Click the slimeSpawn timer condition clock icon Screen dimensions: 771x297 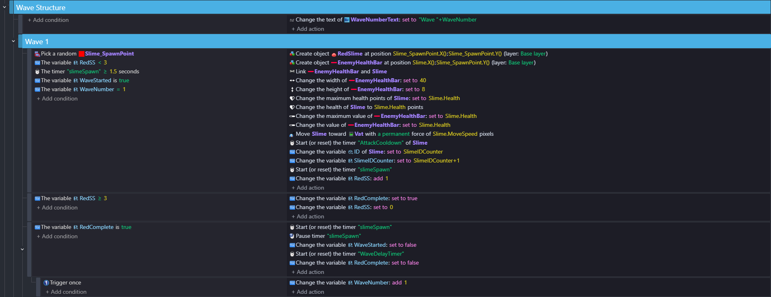pos(37,72)
